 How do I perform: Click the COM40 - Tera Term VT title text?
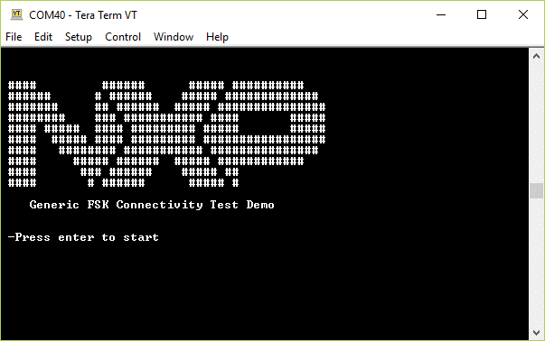pos(83,15)
